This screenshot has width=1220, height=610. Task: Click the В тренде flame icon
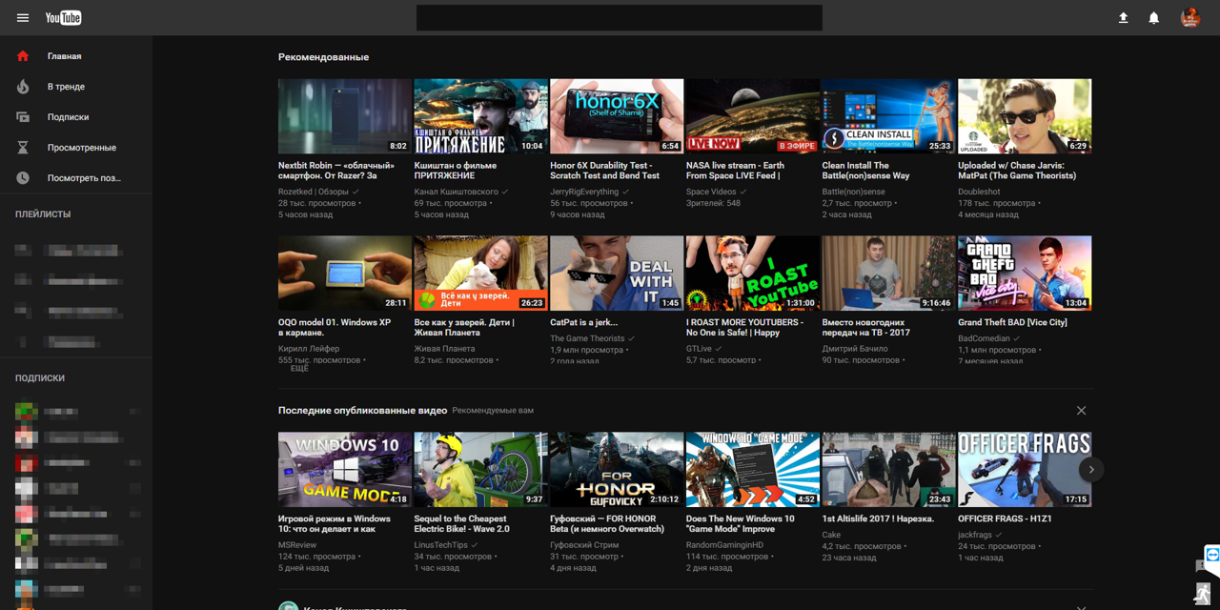click(x=23, y=87)
